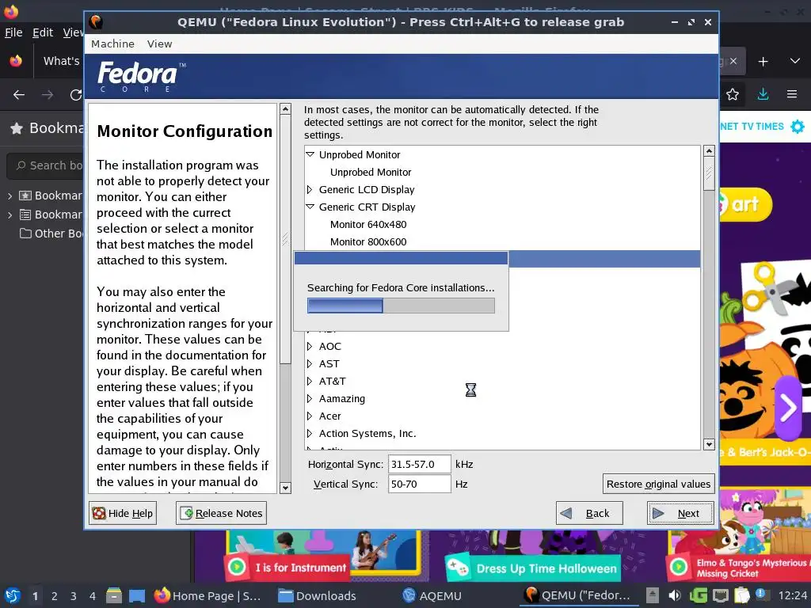The height and width of the screenshot is (608, 811).
Task: Click help panel scroll up arrow
Action: point(285,109)
